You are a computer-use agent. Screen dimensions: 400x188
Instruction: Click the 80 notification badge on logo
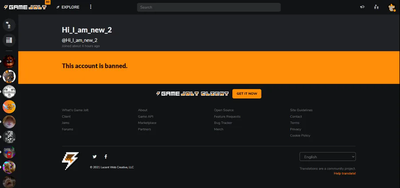tap(48, 2)
